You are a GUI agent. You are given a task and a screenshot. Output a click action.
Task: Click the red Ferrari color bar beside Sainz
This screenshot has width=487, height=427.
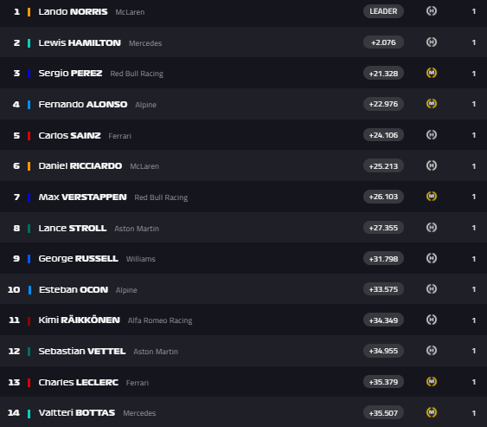click(29, 136)
